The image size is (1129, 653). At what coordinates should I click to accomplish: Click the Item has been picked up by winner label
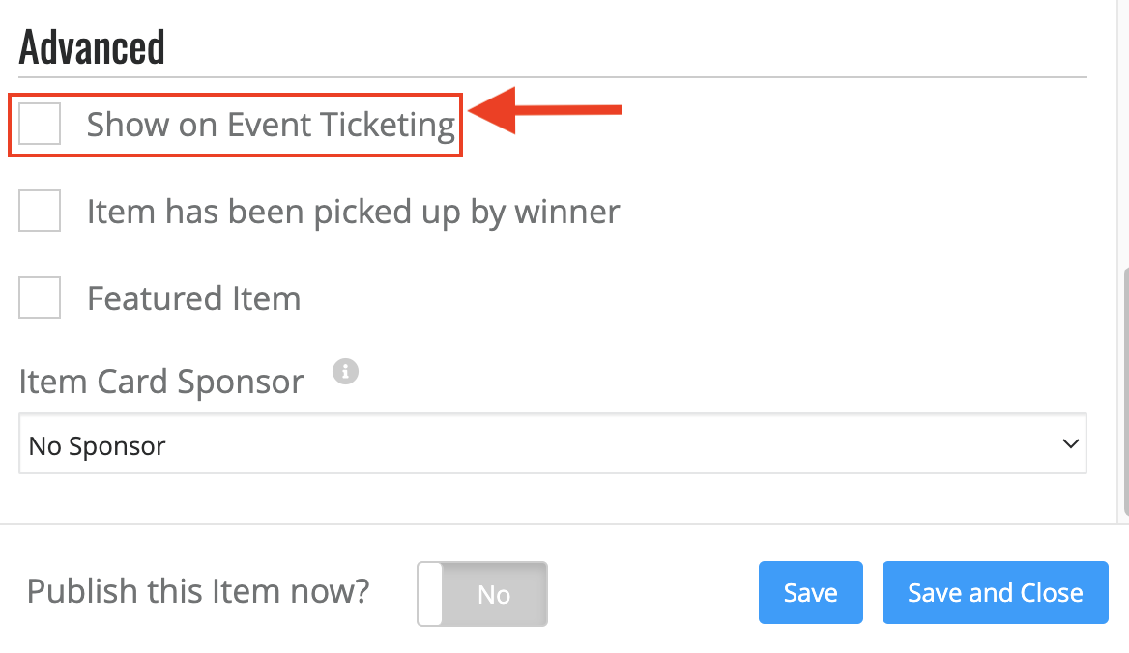353,213
